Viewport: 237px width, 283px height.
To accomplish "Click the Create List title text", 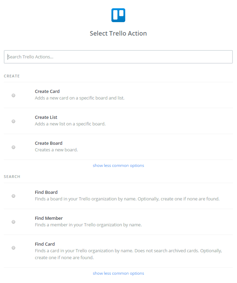I will 46,117.
